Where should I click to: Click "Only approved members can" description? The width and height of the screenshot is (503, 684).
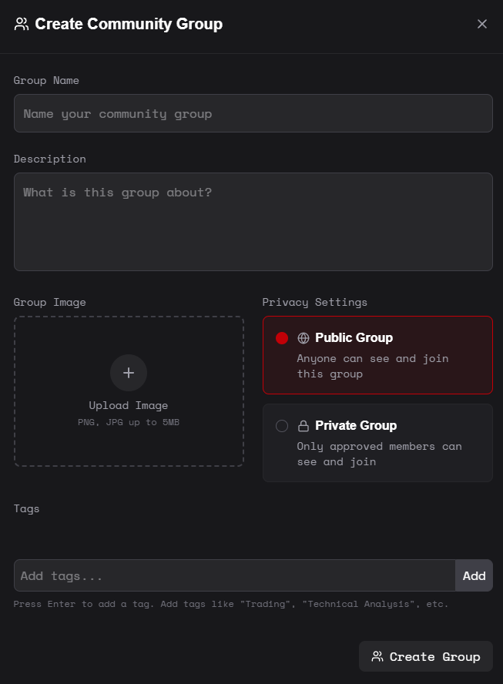click(379, 454)
